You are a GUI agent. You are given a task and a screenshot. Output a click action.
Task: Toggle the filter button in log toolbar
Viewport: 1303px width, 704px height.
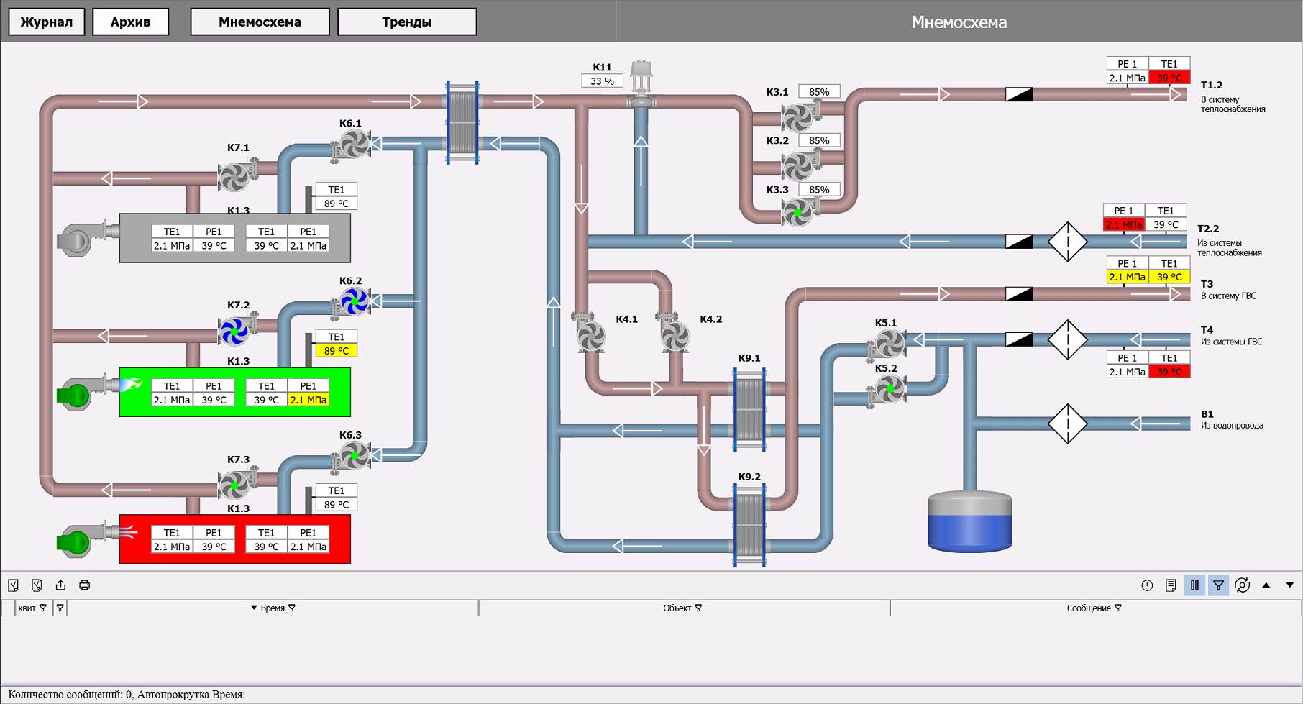coord(1218,585)
